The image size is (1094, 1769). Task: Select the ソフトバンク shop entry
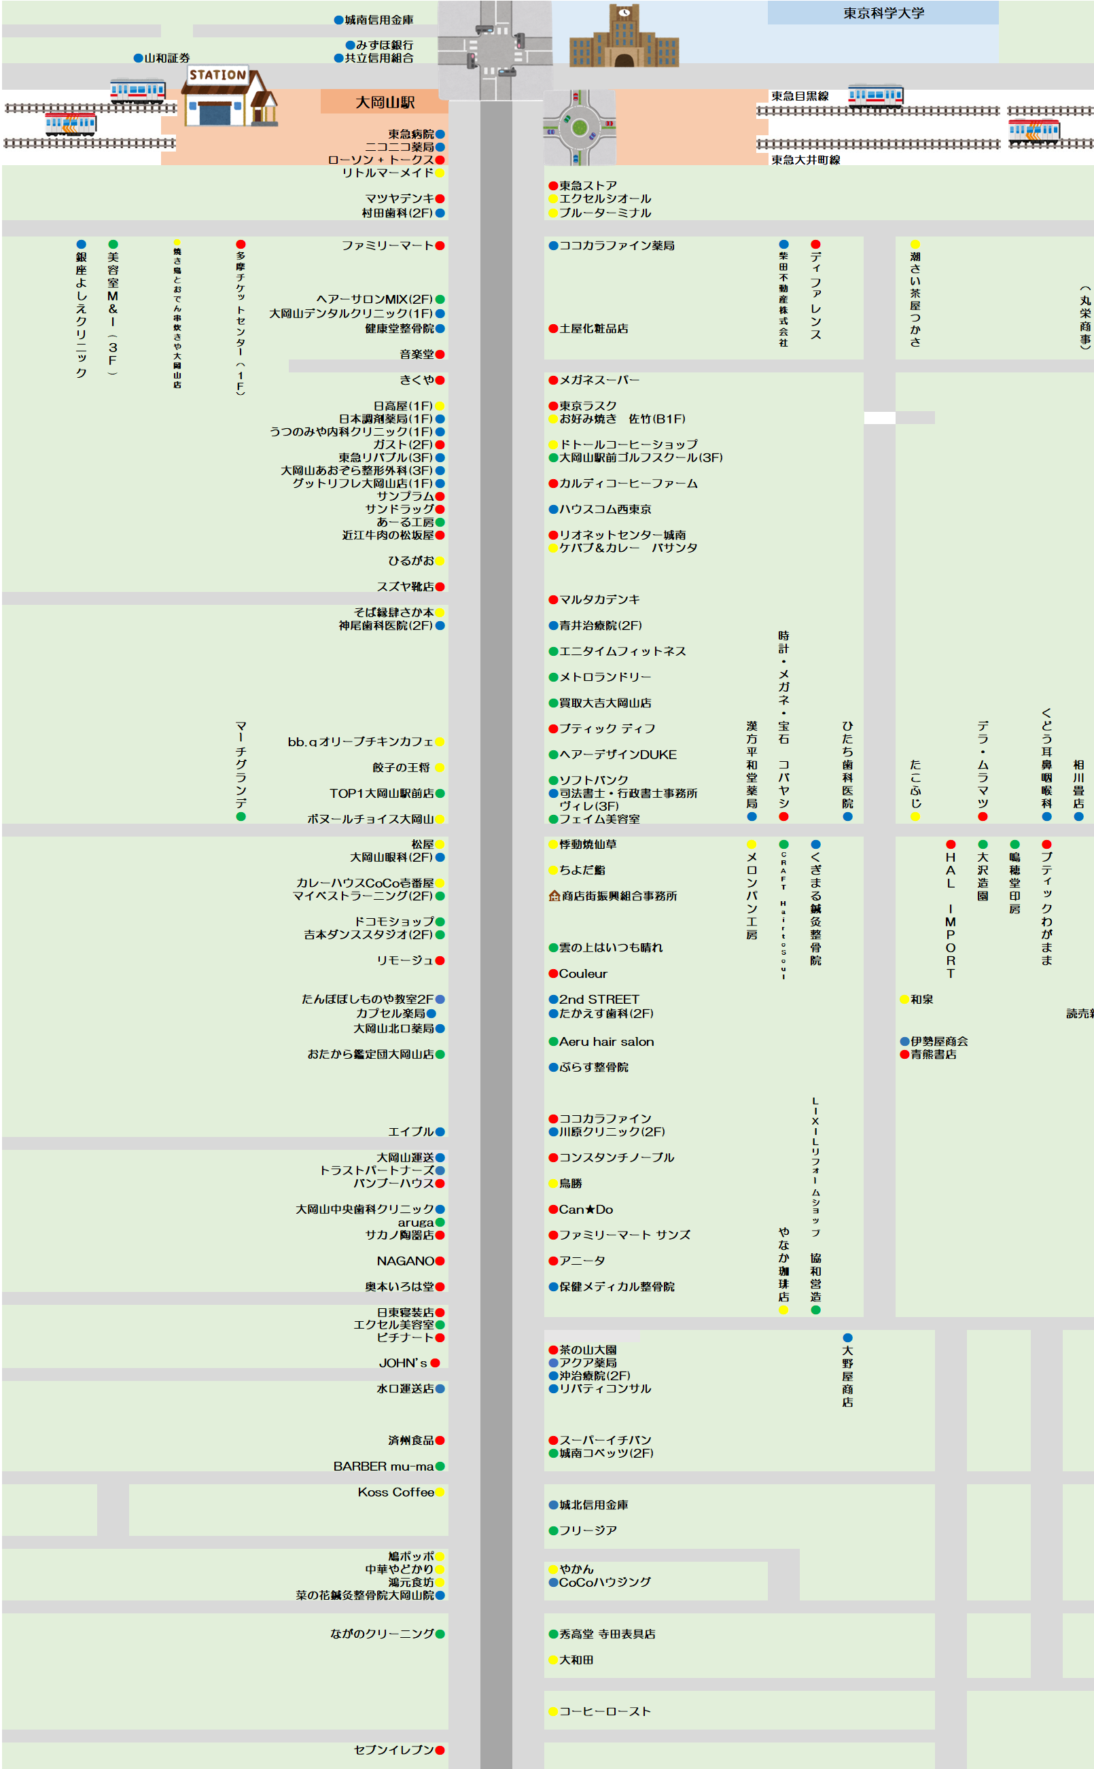coord(588,780)
